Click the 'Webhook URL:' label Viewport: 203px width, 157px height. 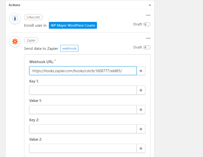point(42,62)
